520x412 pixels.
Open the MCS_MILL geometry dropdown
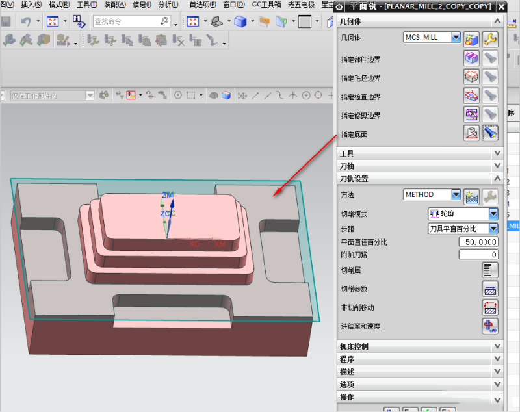point(456,38)
